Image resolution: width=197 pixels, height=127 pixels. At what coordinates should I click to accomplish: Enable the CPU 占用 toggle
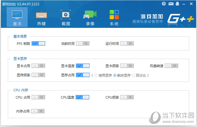[x=38, y=97]
